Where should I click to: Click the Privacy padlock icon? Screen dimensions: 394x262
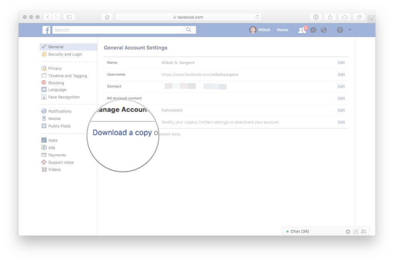coord(44,68)
